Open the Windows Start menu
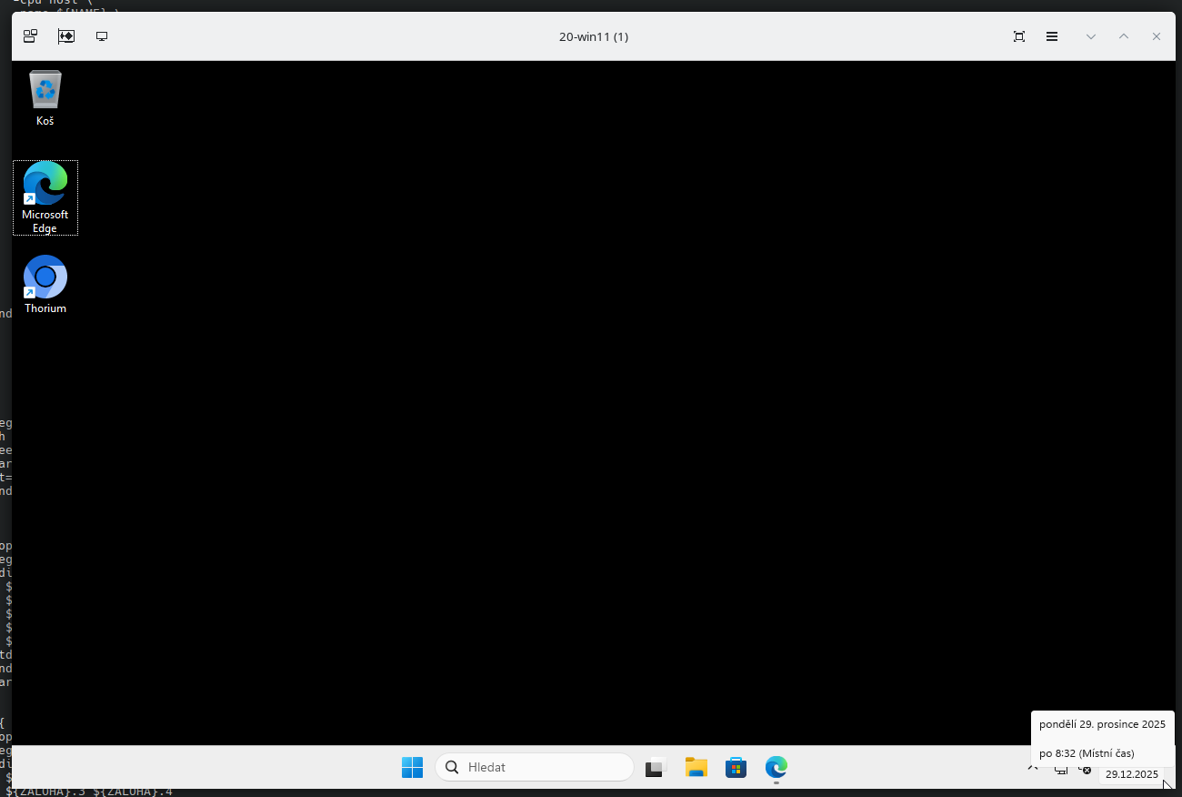This screenshot has width=1182, height=797. (412, 767)
